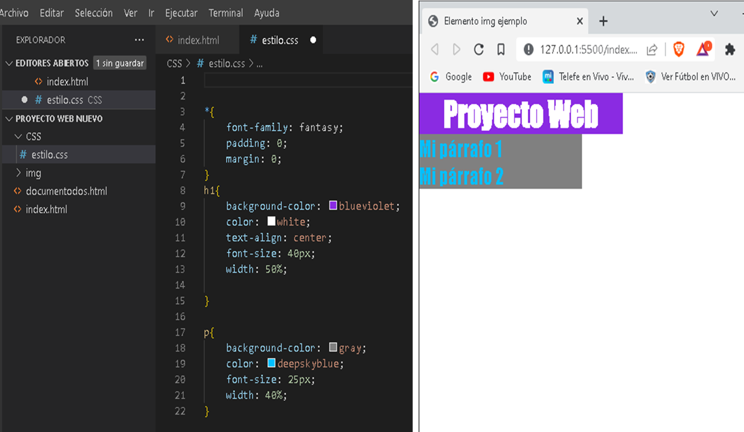Open the Google bookmark link
This screenshot has height=432, width=744.
(x=451, y=76)
